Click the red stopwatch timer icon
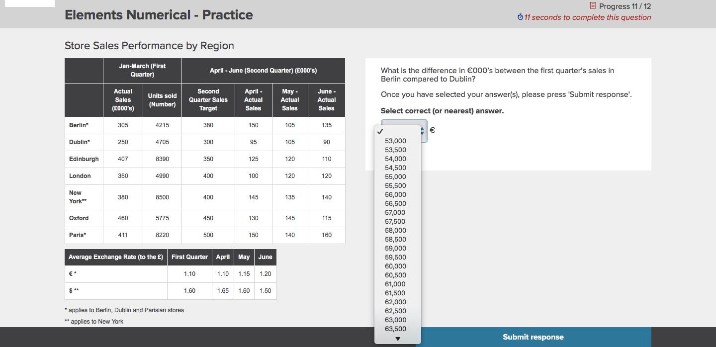Screen dimensions: 716x347 click(x=521, y=17)
